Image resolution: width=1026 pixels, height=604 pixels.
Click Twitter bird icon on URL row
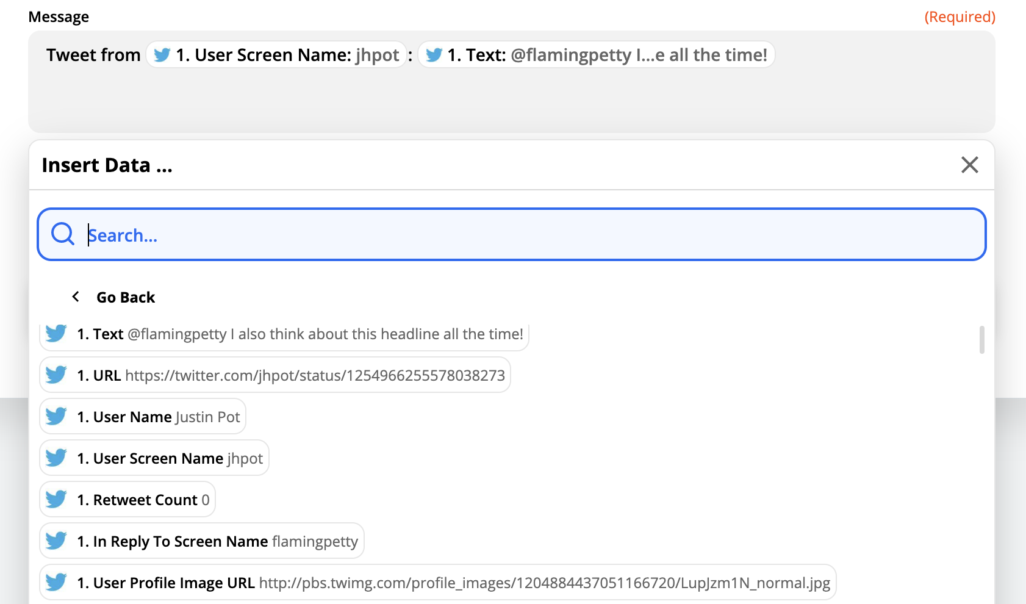56,375
